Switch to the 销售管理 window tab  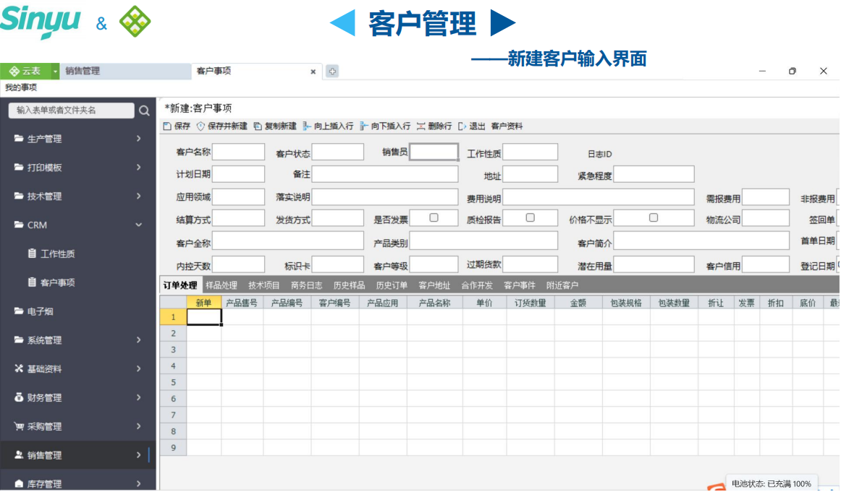pyautogui.click(x=125, y=72)
